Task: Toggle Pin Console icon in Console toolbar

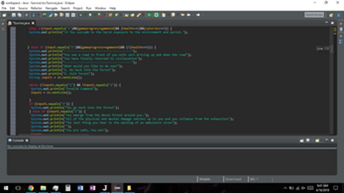Action: (302, 140)
